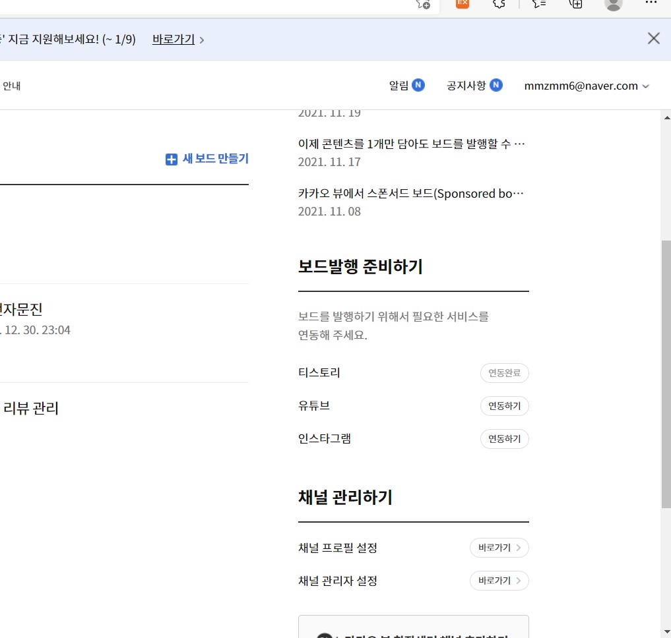The width and height of the screenshot is (671, 638).
Task: Go to 채널 프로필 설정 via 바로가기
Action: [x=499, y=548]
